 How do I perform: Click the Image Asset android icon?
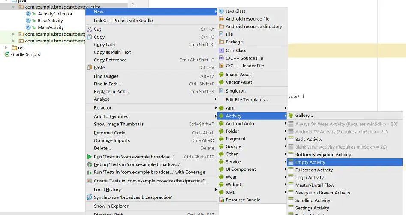221,75
